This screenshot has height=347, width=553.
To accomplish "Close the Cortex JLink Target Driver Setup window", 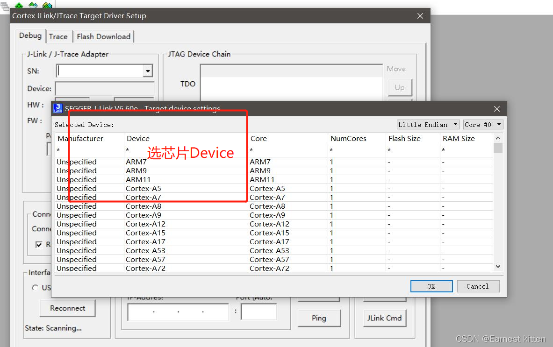I will (420, 16).
